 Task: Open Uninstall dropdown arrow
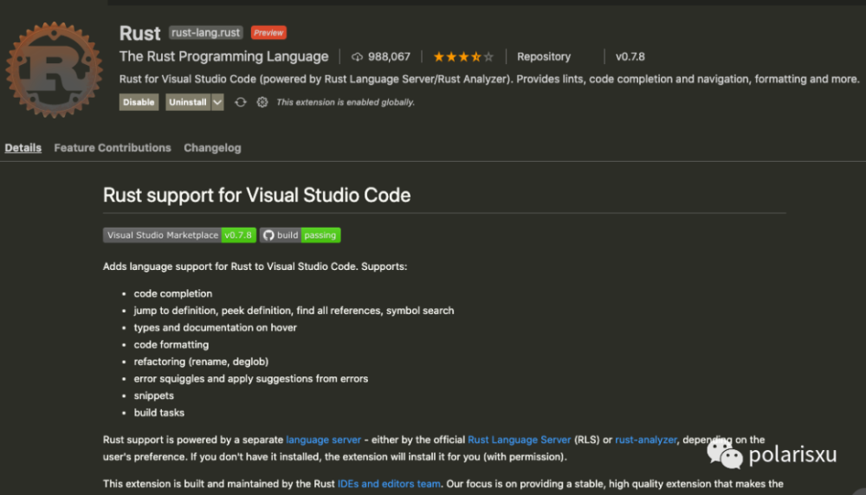217,102
